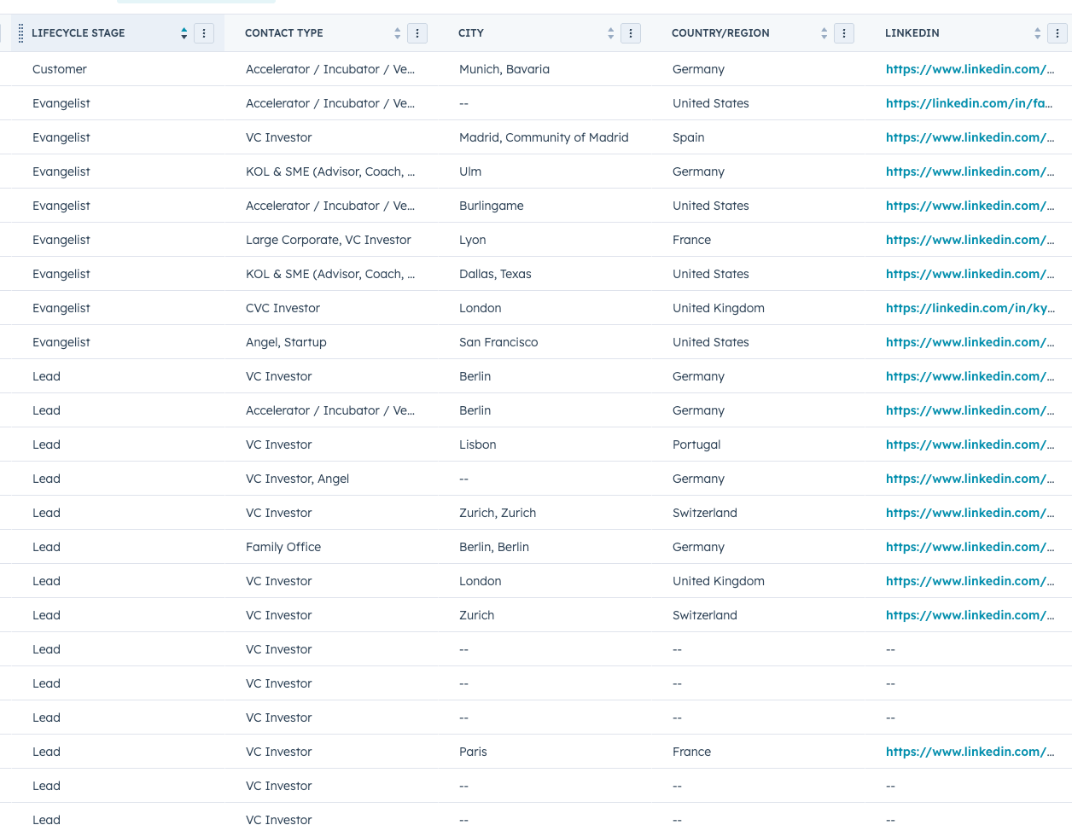
Task: Click the Spain country cell
Action: coord(689,137)
